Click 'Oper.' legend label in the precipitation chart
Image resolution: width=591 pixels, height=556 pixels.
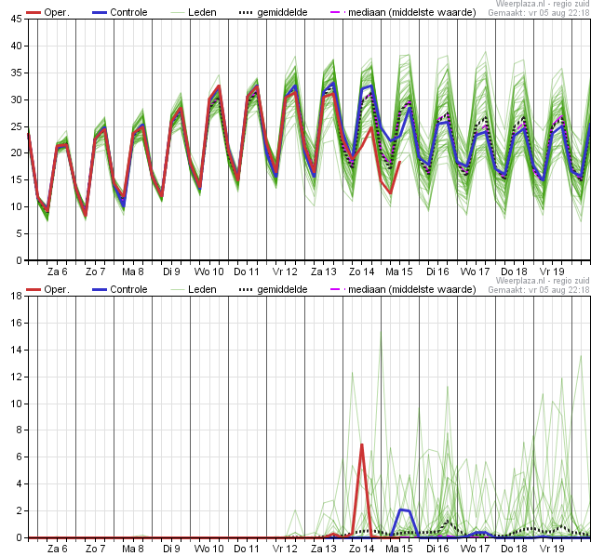(x=57, y=289)
